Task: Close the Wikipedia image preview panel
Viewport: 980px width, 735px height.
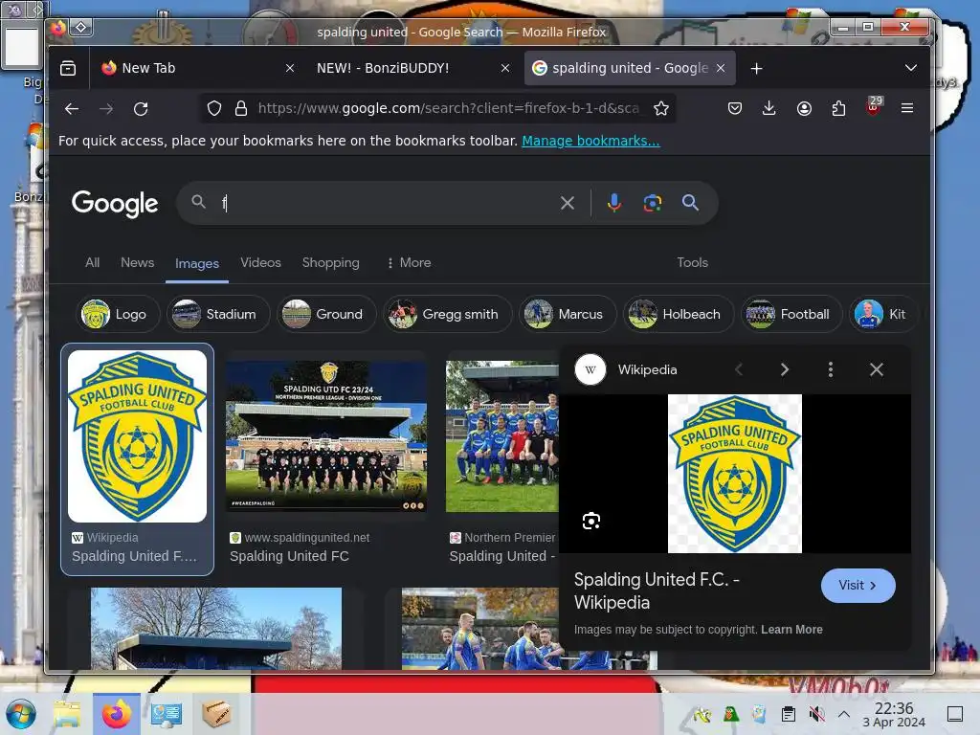Action: point(877,370)
